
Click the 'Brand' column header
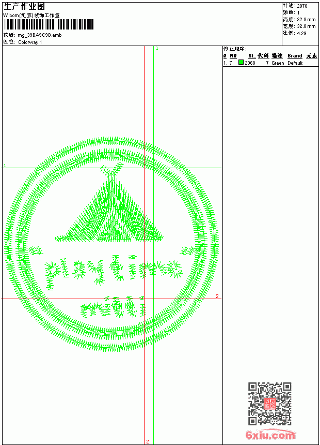pos(295,56)
